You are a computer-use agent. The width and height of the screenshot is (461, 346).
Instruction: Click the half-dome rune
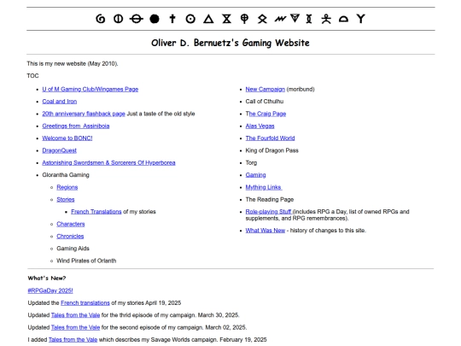click(x=343, y=19)
